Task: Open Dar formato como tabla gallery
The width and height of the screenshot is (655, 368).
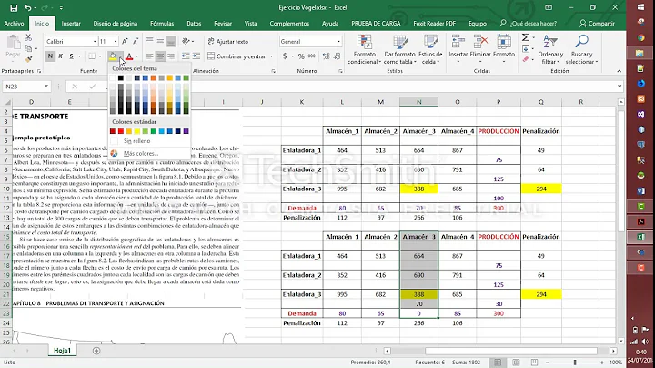Action: [399, 49]
